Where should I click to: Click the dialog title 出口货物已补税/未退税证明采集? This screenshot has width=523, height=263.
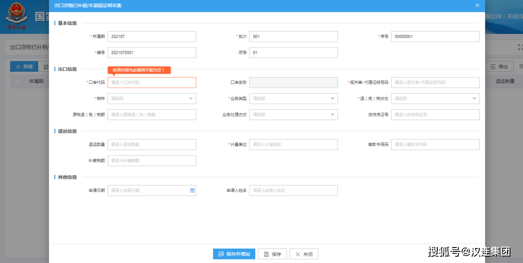tap(88, 5)
